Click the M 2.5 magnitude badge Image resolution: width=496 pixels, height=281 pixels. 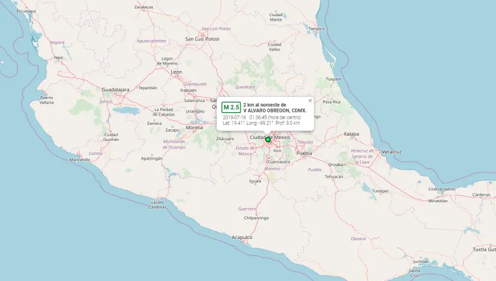point(231,107)
